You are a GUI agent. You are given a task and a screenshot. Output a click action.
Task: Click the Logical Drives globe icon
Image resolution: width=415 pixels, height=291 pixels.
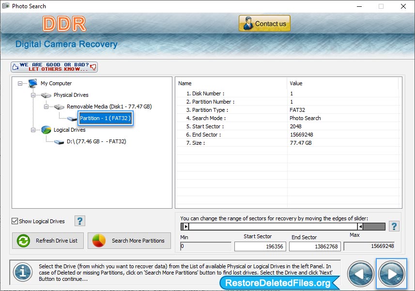point(46,130)
